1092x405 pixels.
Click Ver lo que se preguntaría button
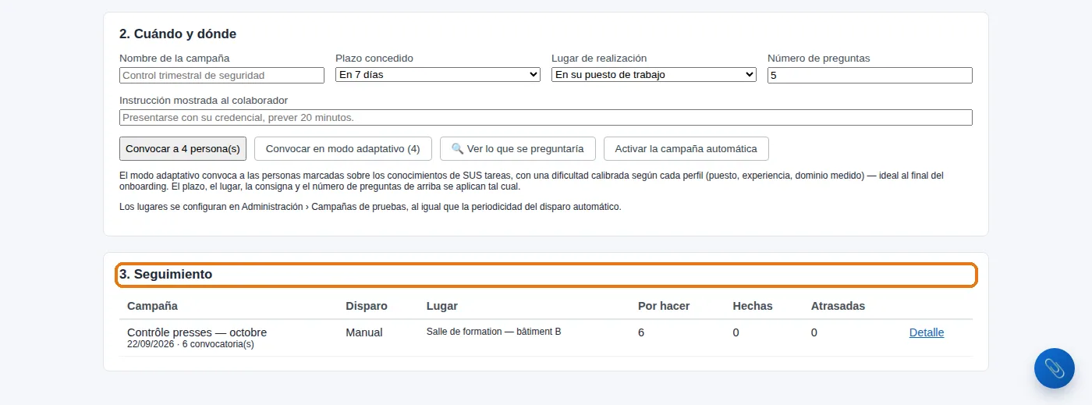[518, 148]
